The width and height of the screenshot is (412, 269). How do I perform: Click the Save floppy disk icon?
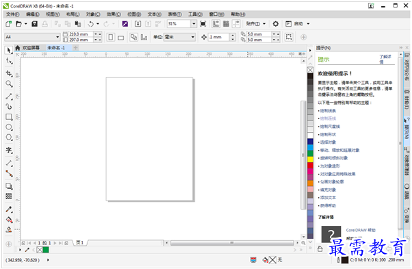click(x=34, y=24)
